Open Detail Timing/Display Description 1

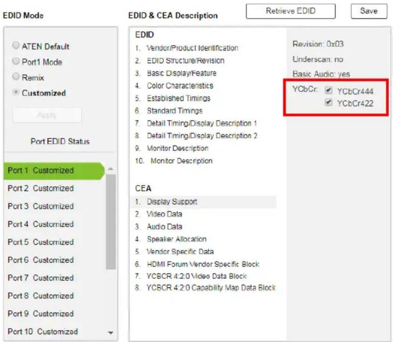196,123
